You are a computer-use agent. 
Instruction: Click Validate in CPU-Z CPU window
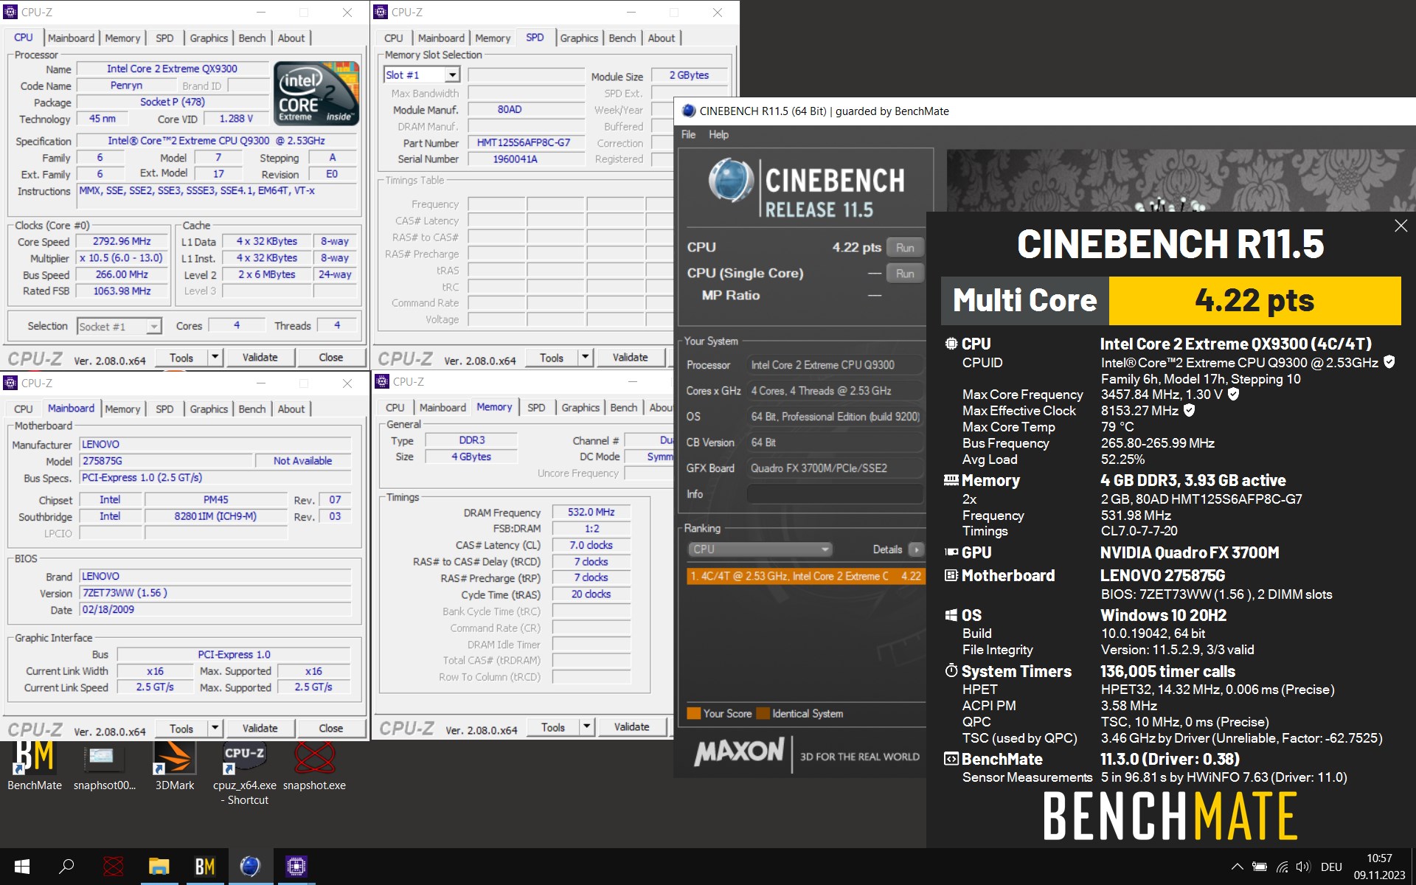260,357
